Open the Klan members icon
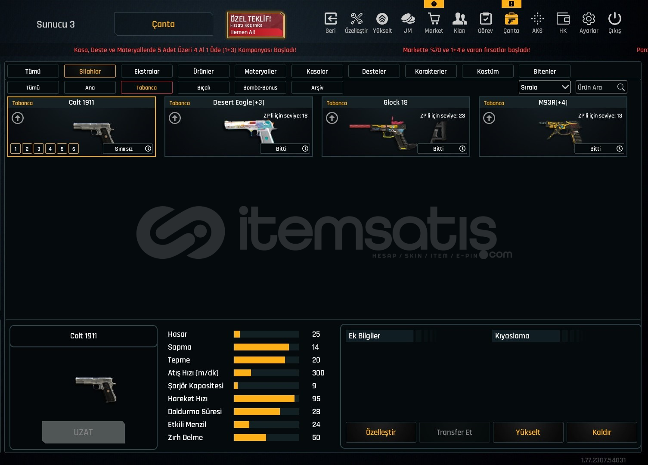This screenshot has height=465, width=648. coord(459,19)
